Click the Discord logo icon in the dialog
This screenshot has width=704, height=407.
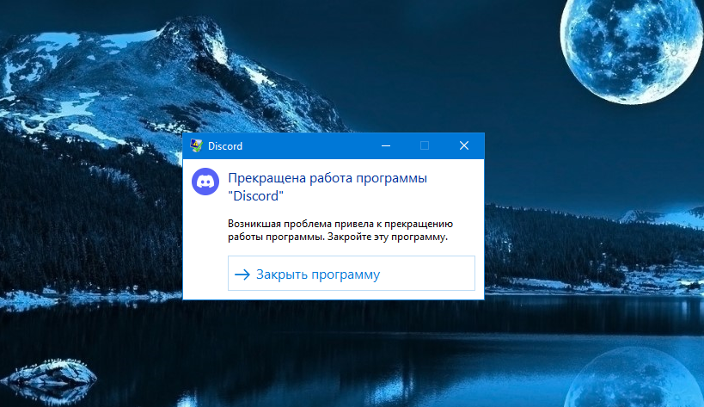click(x=205, y=182)
